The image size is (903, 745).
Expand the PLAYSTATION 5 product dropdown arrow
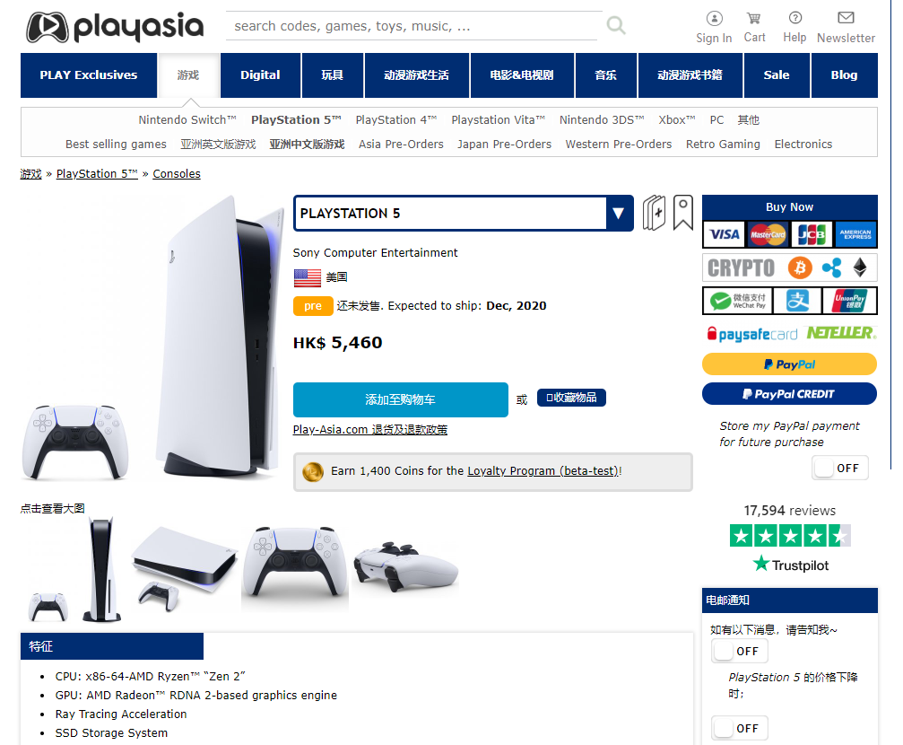pyautogui.click(x=619, y=214)
